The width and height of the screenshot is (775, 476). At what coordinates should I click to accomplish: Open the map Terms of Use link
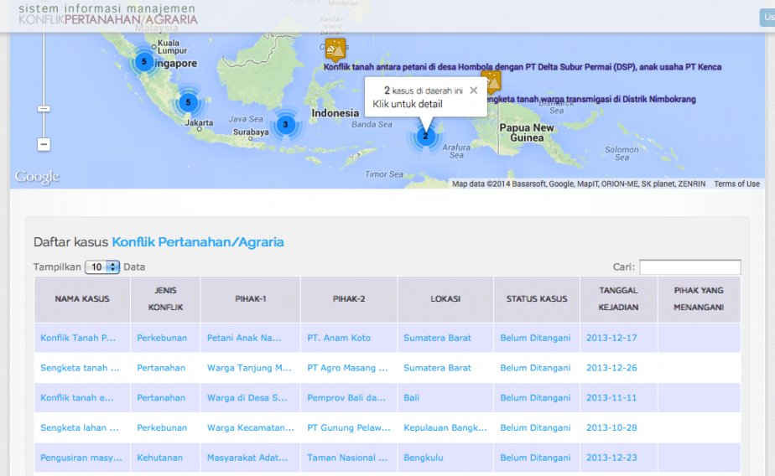click(x=736, y=184)
